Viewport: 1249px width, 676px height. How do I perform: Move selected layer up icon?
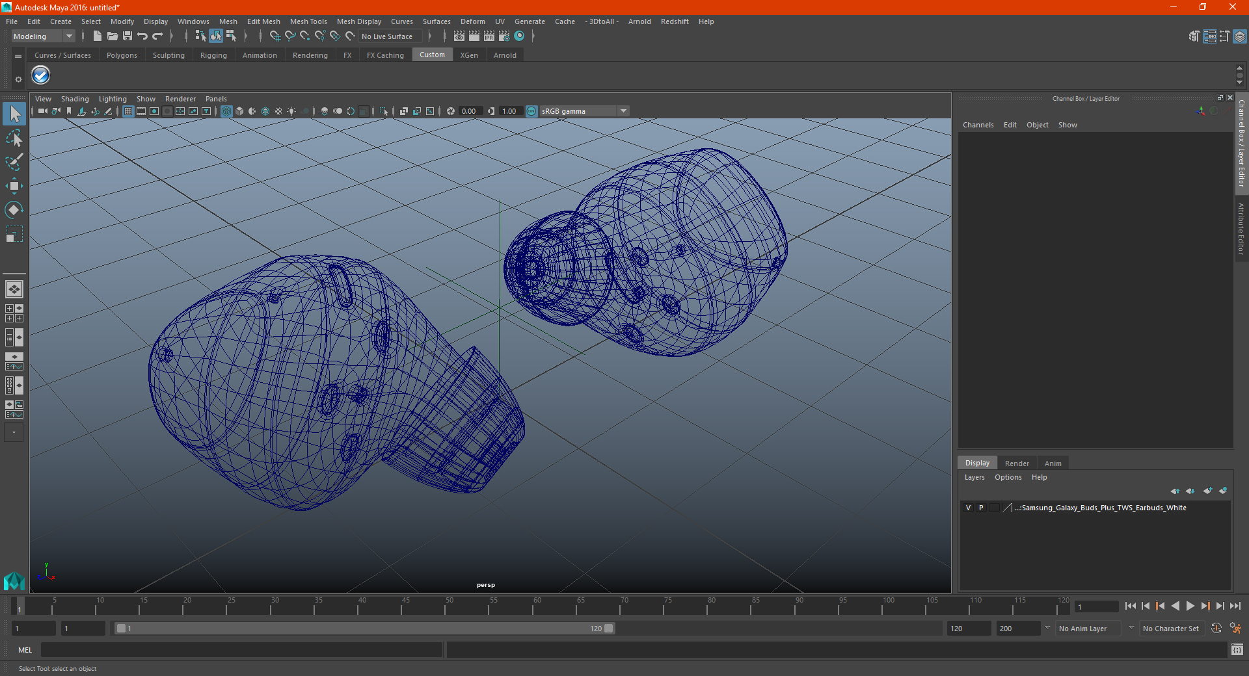click(1175, 491)
